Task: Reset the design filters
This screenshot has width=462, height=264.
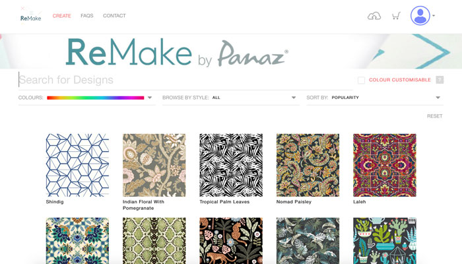Action: pyautogui.click(x=434, y=116)
